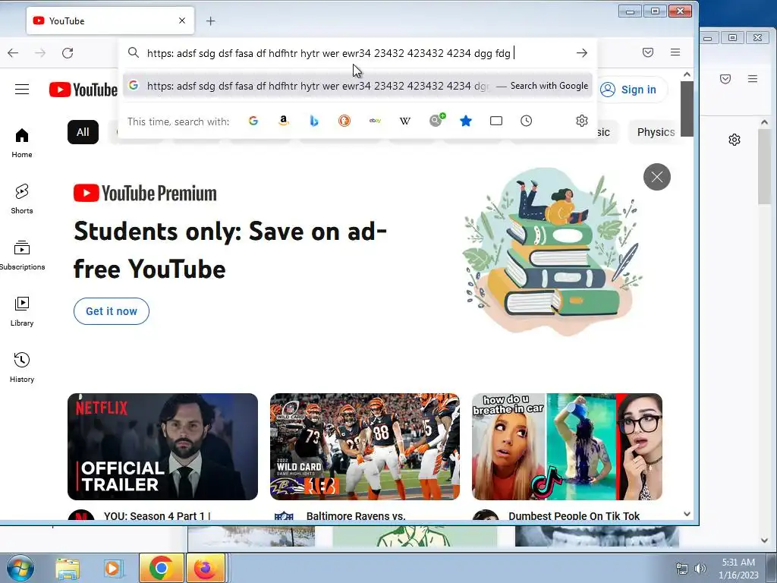
Task: Search this time with Wikipedia
Action: tap(405, 121)
